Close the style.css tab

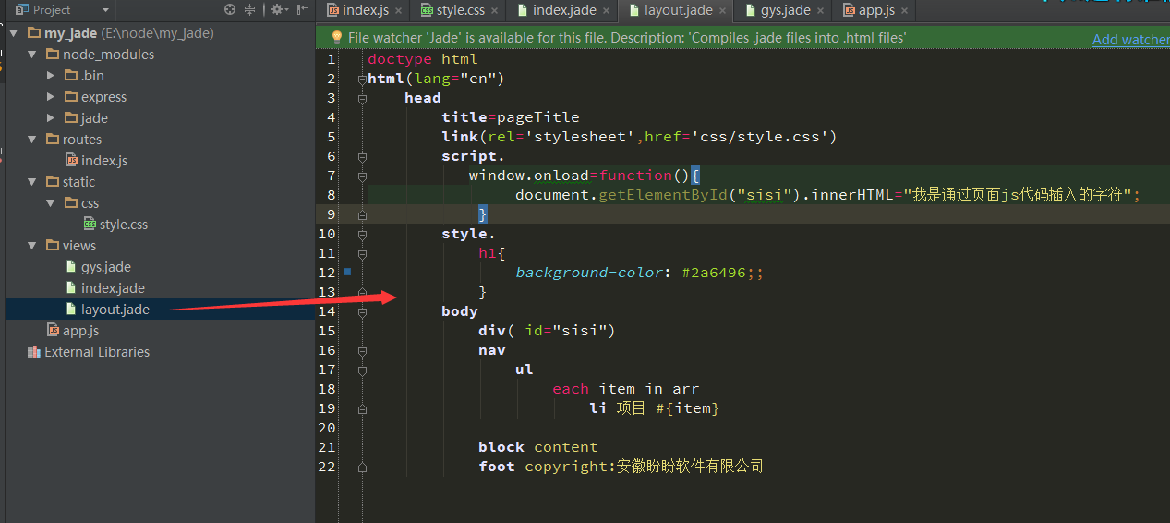click(x=495, y=11)
